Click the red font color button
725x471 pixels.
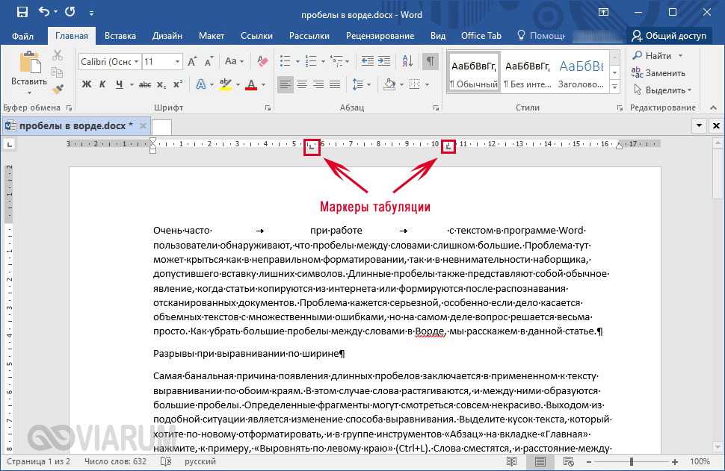tap(251, 84)
